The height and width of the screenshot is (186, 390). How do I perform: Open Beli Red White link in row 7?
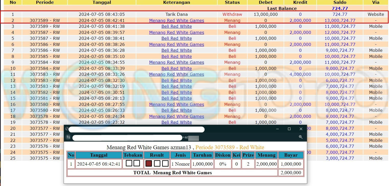(176, 50)
